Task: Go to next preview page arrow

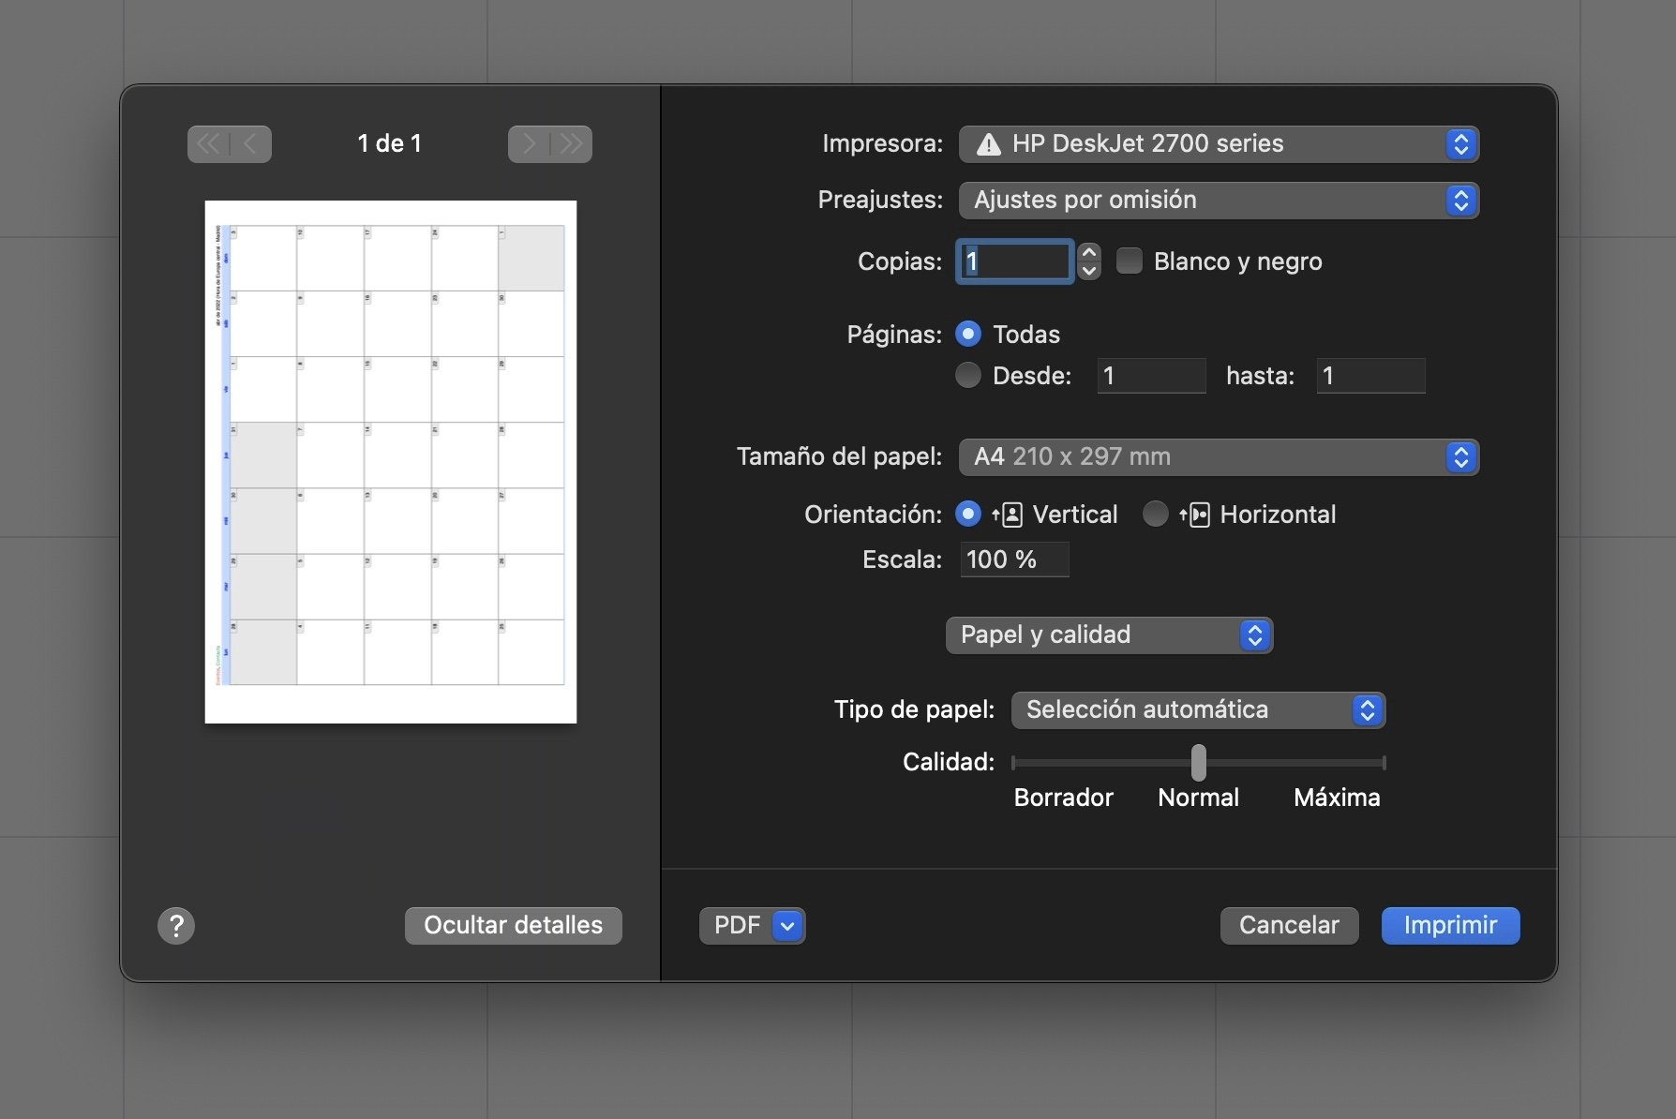Action: point(529,144)
